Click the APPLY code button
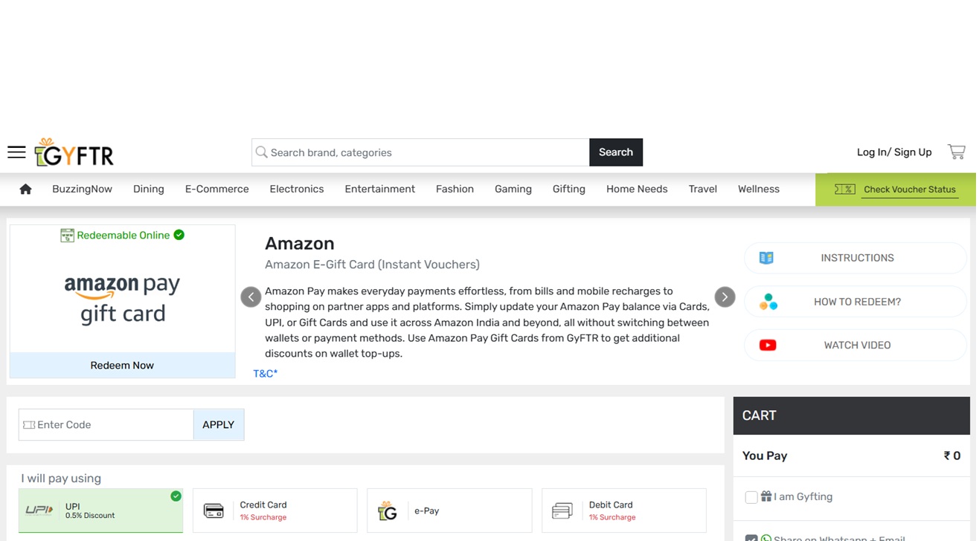 click(219, 424)
